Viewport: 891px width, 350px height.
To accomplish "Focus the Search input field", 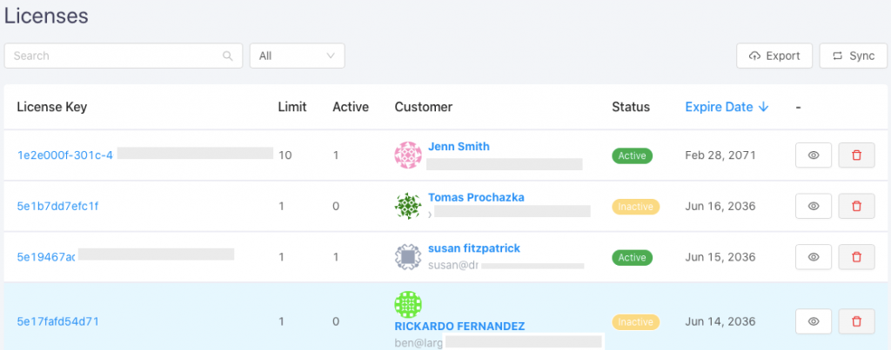I will (x=124, y=56).
